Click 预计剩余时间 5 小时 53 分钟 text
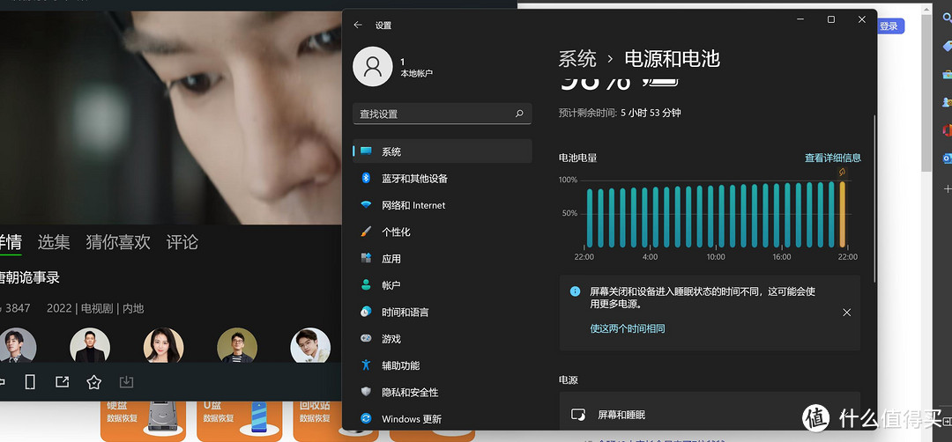Image resolution: width=952 pixels, height=442 pixels. point(620,113)
